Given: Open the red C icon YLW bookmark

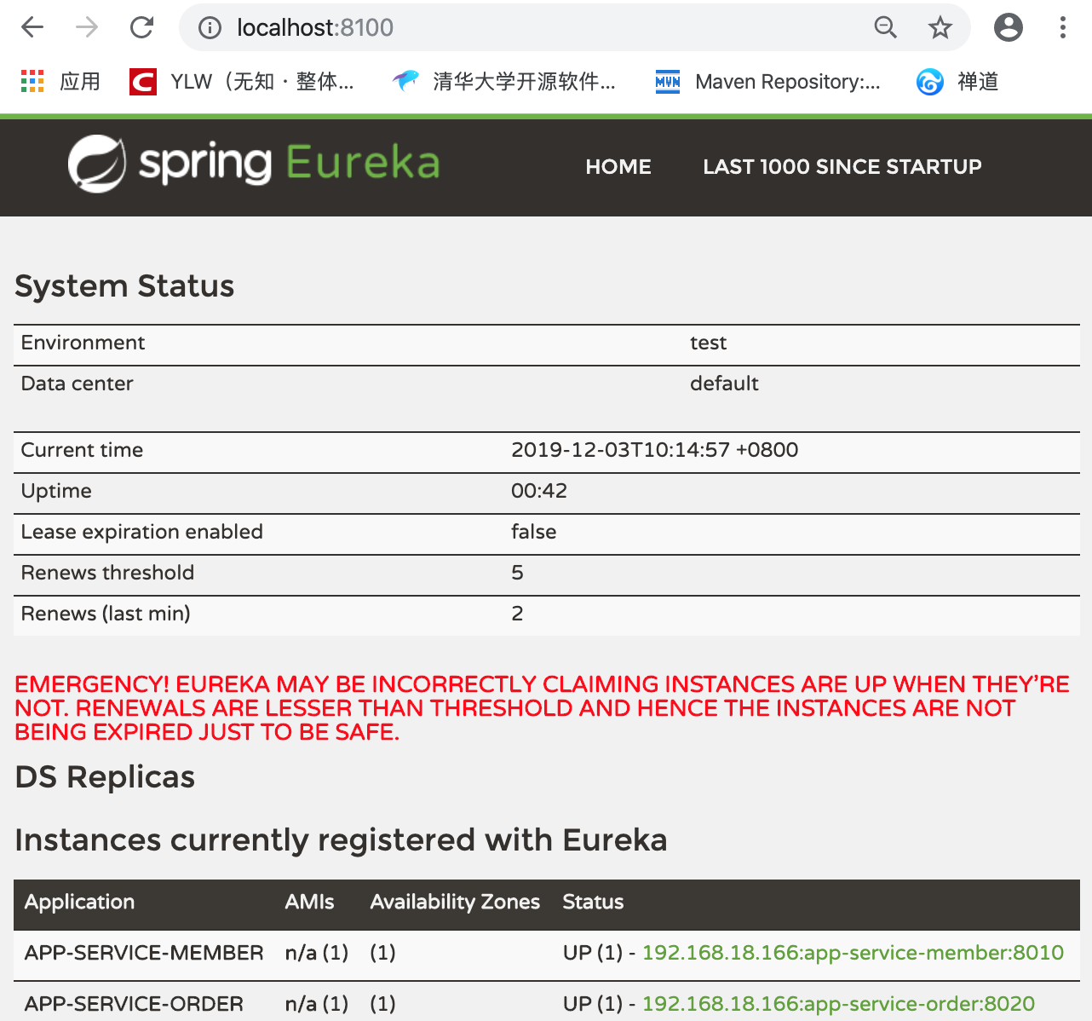Looking at the screenshot, I should pyautogui.click(x=142, y=82).
